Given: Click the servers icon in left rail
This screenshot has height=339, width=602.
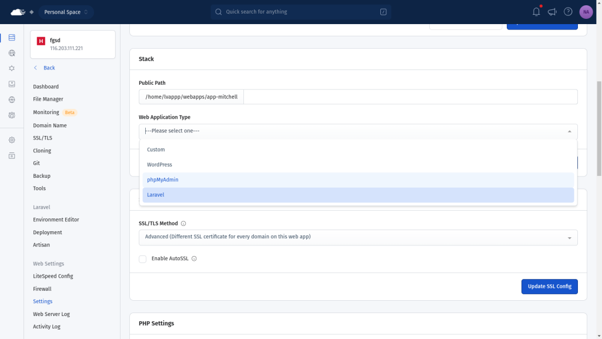Looking at the screenshot, I should [x=12, y=38].
